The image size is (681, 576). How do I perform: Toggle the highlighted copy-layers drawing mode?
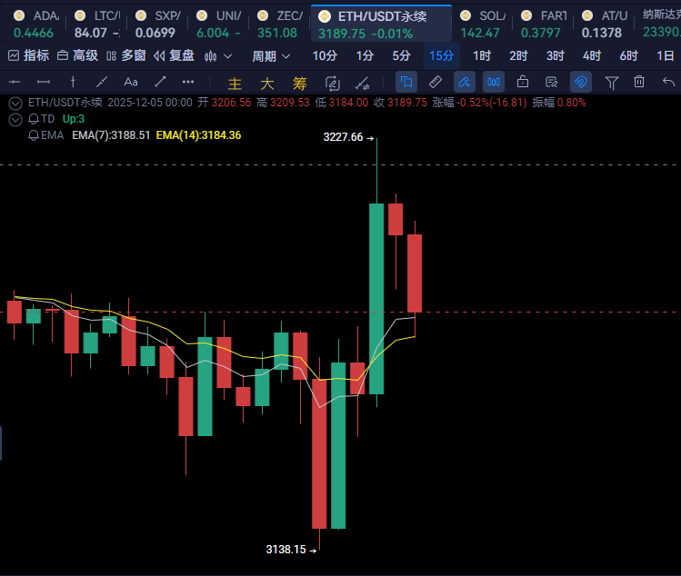tap(406, 82)
